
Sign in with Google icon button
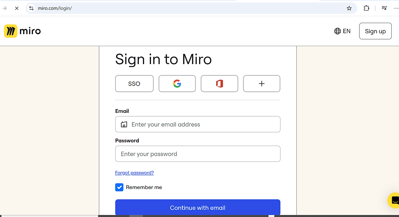[x=177, y=84]
